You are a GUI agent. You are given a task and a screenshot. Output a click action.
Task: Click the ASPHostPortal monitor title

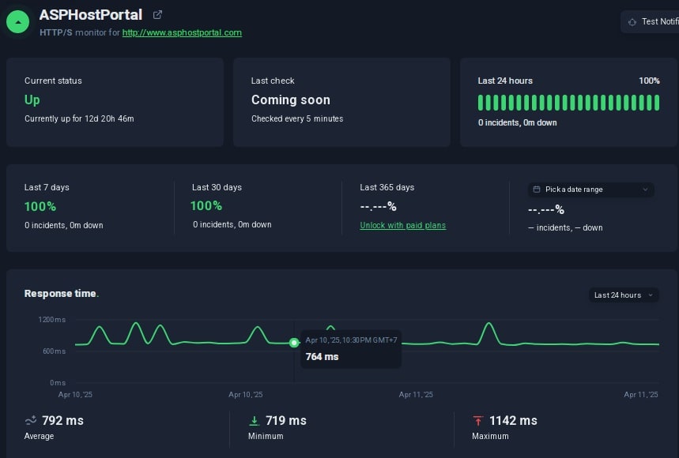91,15
